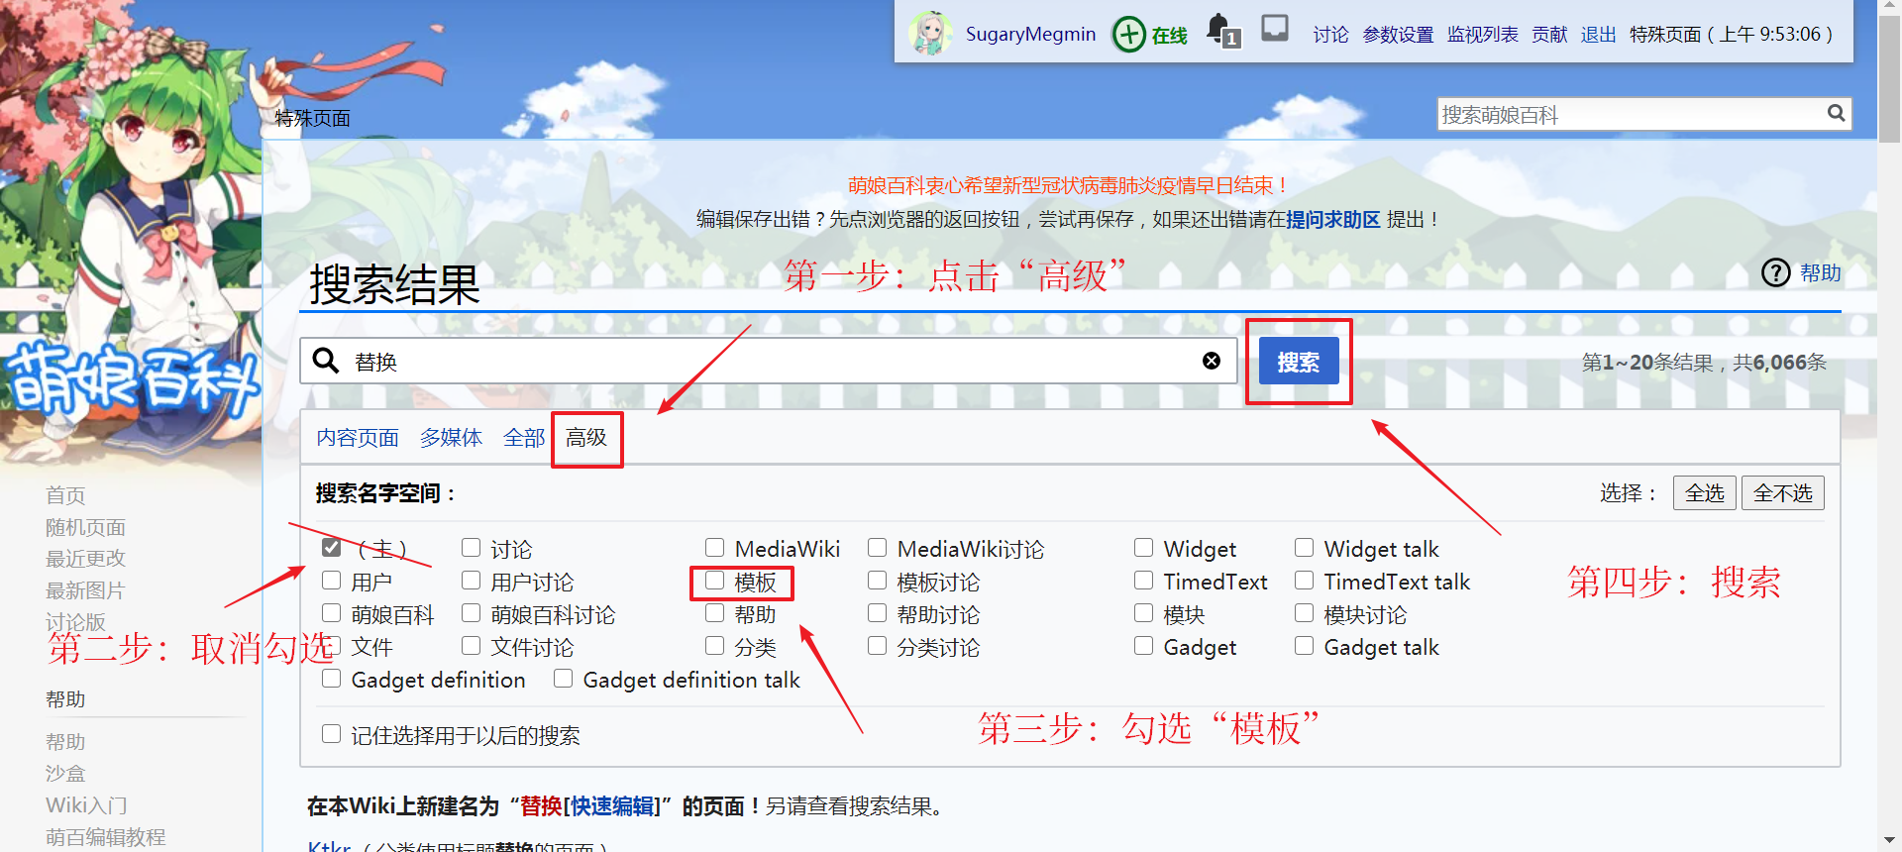Clear search text with the X icon
The image size is (1902, 852).
[x=1211, y=361]
